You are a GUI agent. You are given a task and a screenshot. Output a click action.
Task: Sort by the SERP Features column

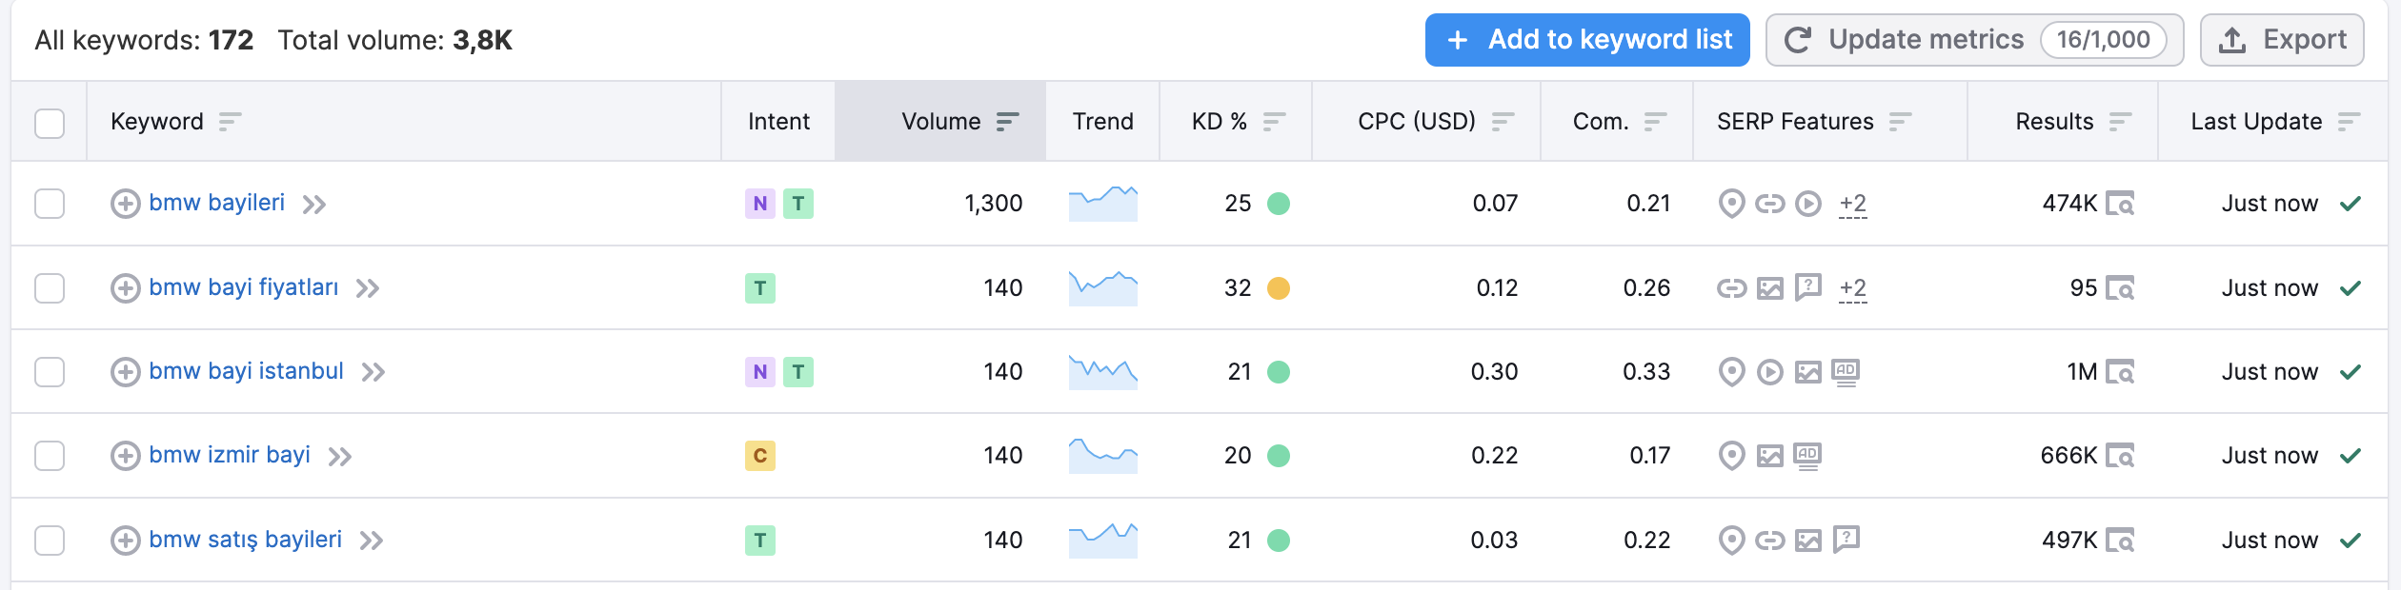click(1900, 122)
